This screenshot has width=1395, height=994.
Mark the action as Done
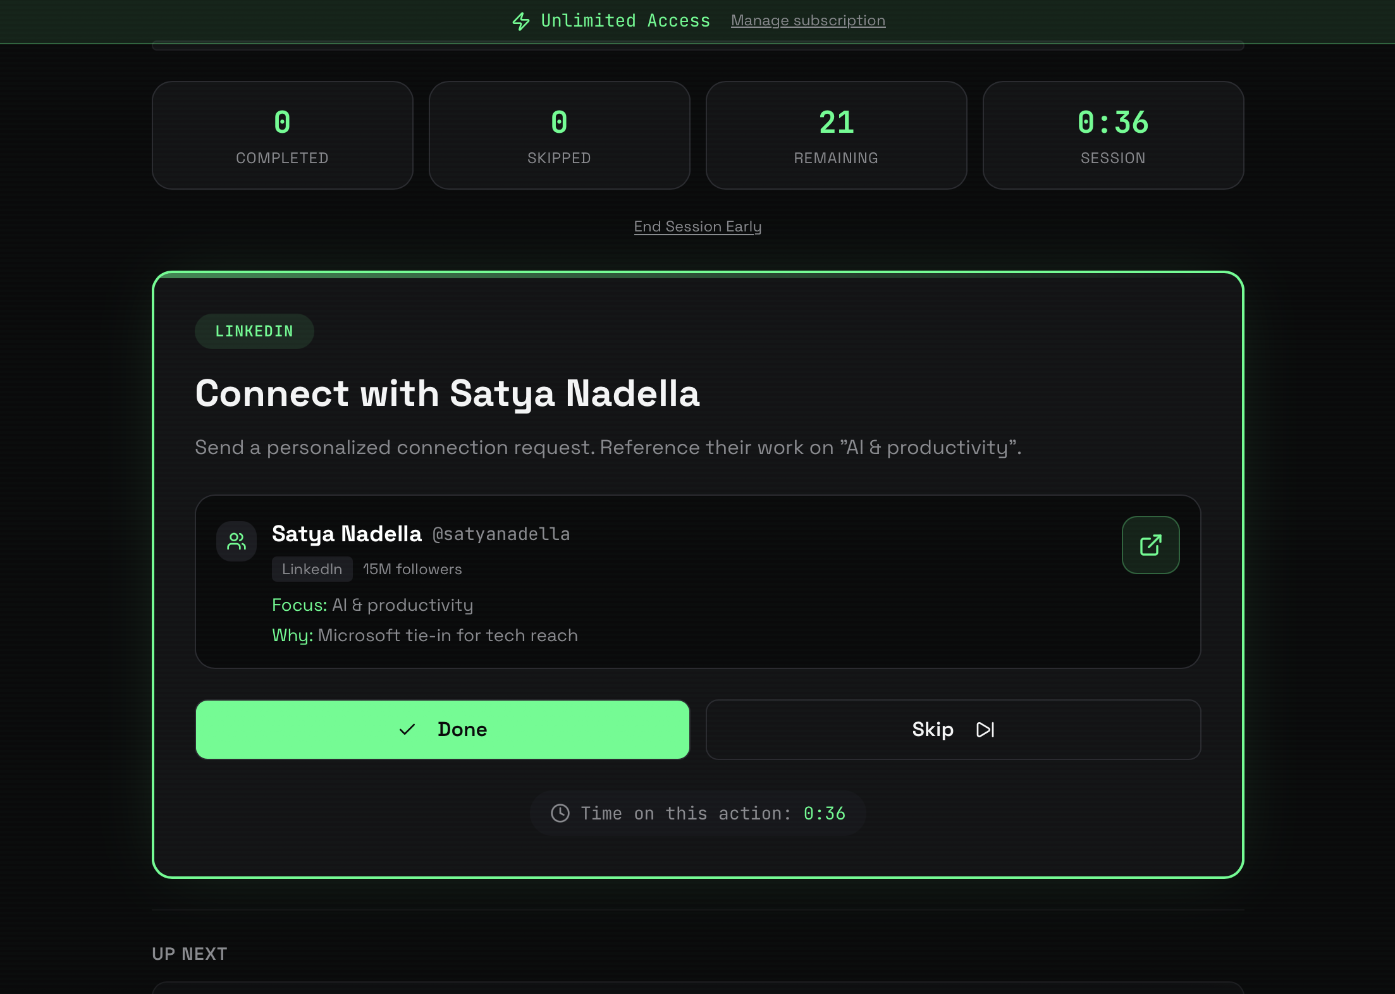tap(442, 730)
